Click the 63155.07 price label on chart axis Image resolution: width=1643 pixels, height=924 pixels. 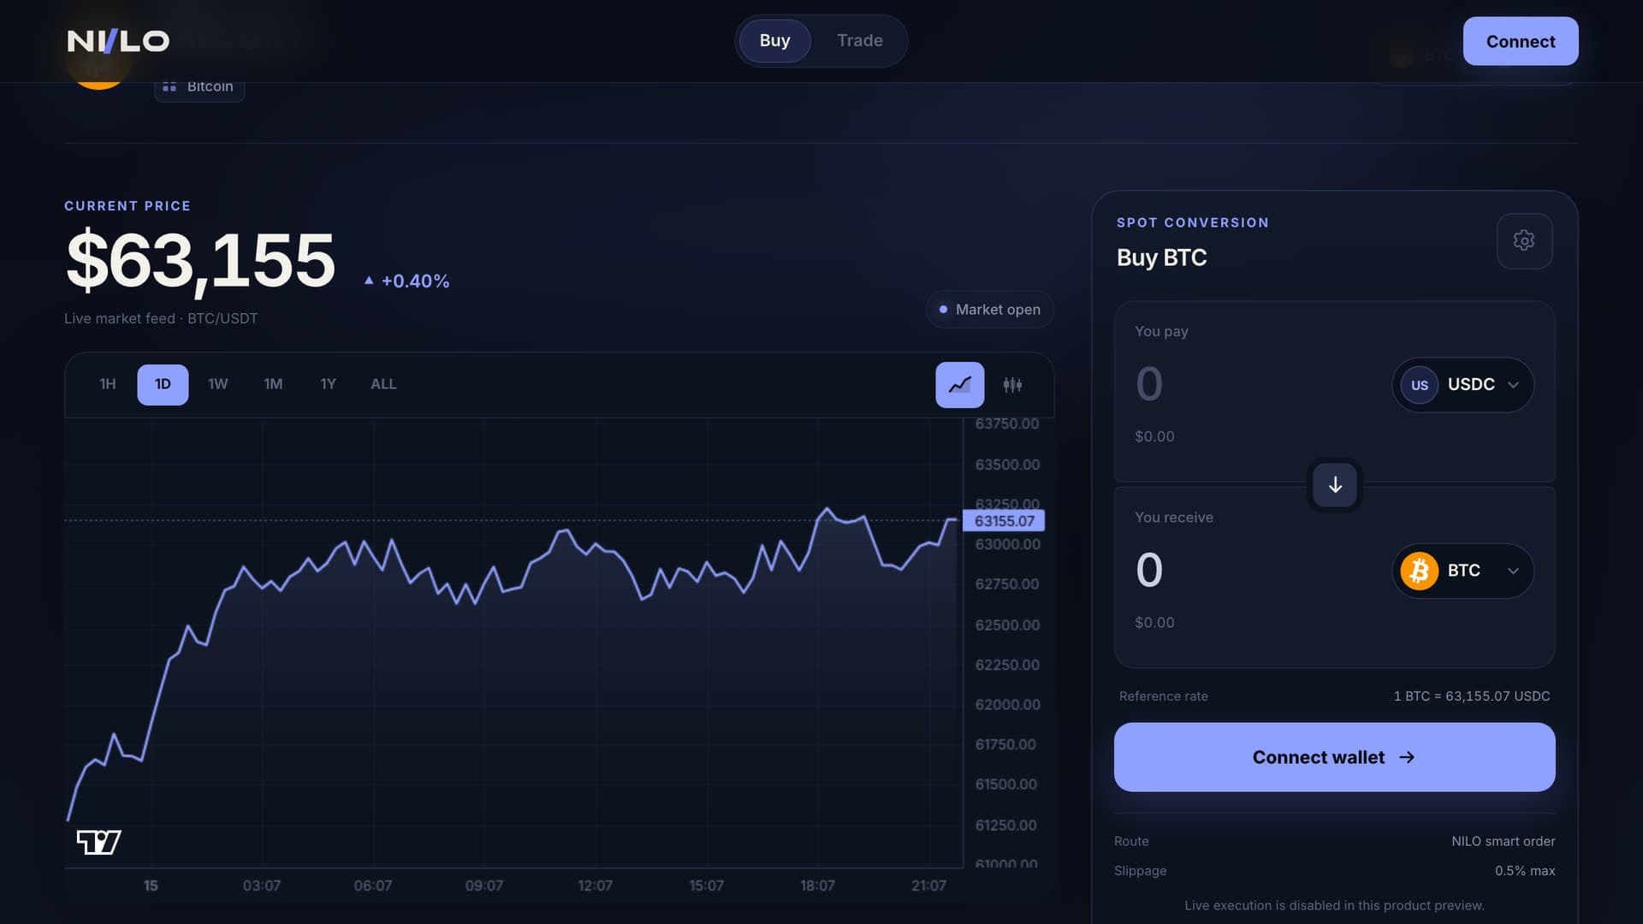point(1004,521)
